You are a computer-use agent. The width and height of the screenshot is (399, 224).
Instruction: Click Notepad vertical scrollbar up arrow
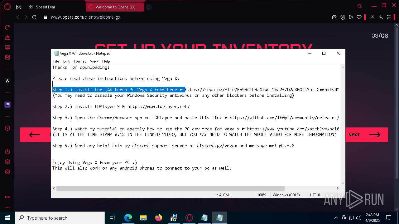343,67
